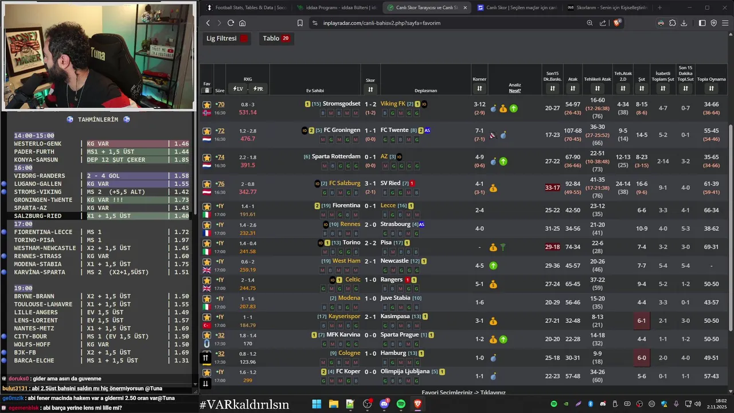Click trash icon under Fav header
Viewport: 734px width, 413px height.
point(207,90)
